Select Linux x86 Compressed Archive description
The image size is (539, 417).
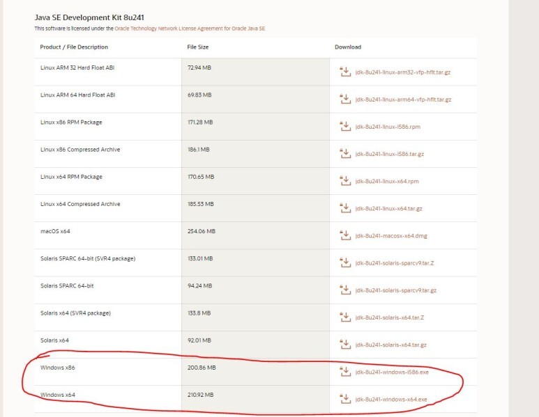80,150
